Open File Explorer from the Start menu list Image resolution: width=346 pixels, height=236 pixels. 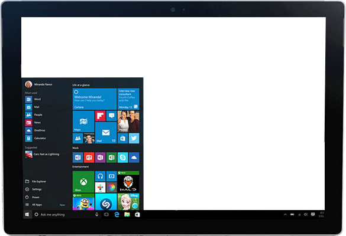[35, 181]
